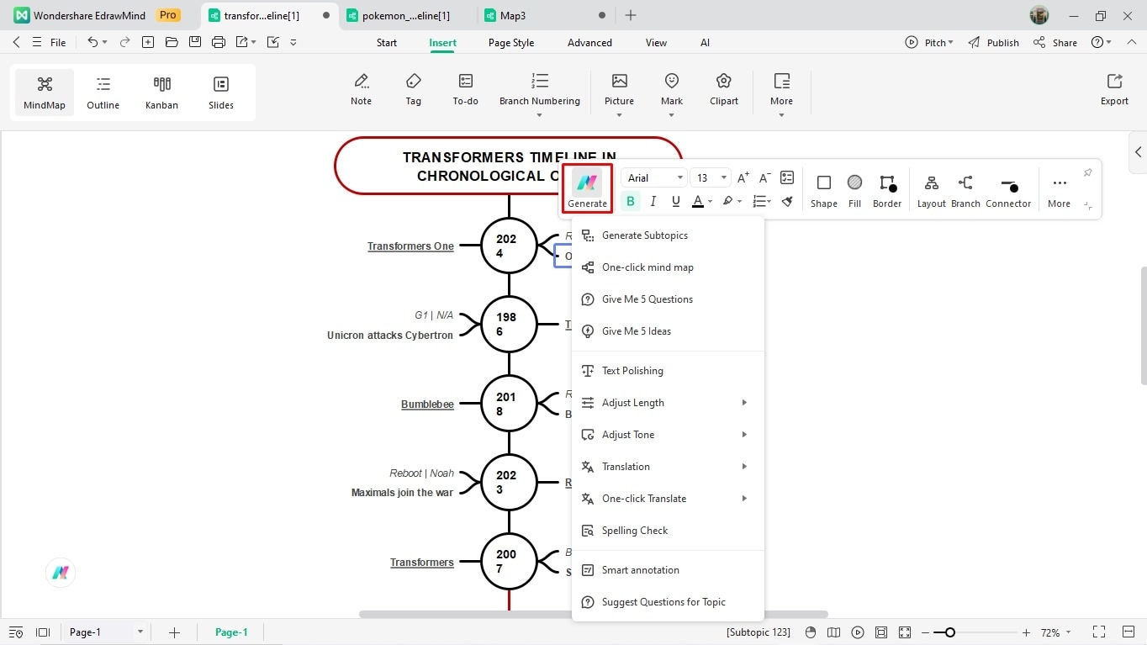This screenshot has height=645, width=1147.
Task: Open Bumblebee link
Action: 427,404
